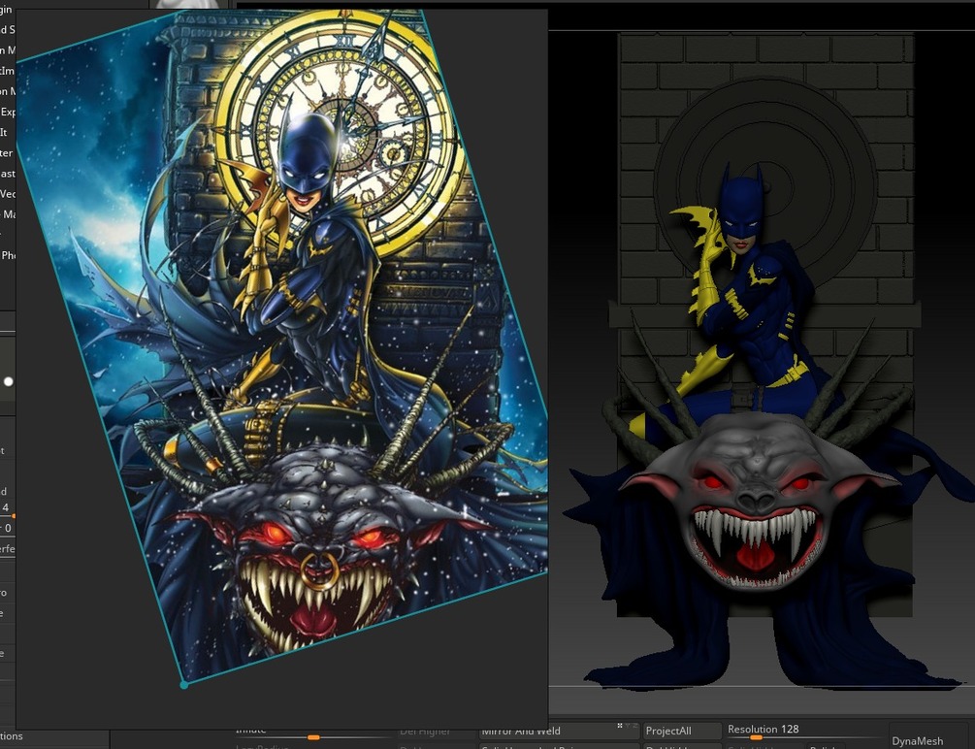The width and height of the screenshot is (975, 749).
Task: Click the left panel field showing 0
Action: pos(6,528)
